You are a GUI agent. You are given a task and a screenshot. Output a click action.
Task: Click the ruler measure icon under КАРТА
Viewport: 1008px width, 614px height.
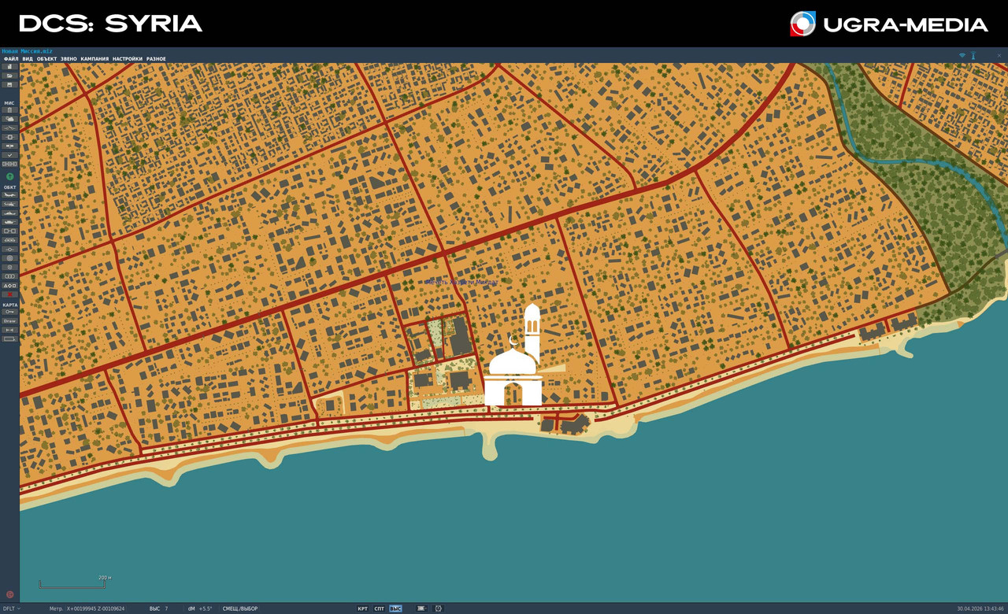click(x=10, y=330)
